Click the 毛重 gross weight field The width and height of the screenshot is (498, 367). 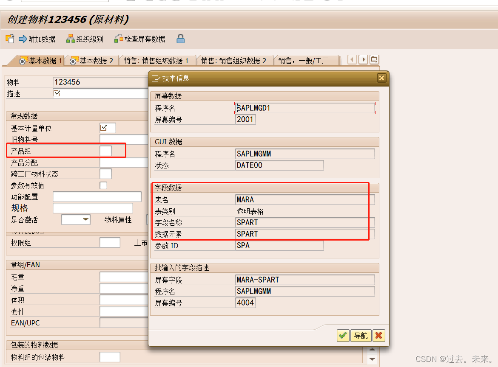(x=124, y=277)
